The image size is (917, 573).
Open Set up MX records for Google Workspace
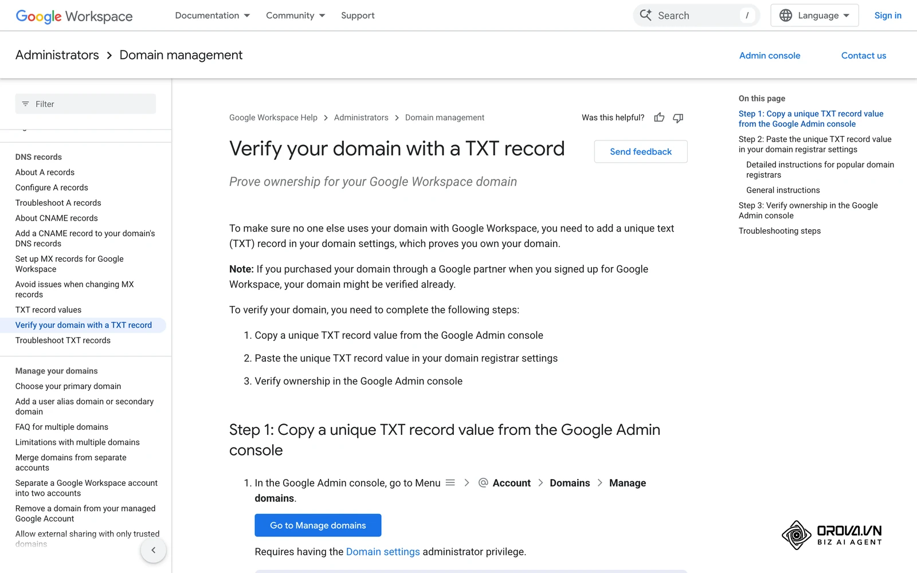click(x=69, y=264)
